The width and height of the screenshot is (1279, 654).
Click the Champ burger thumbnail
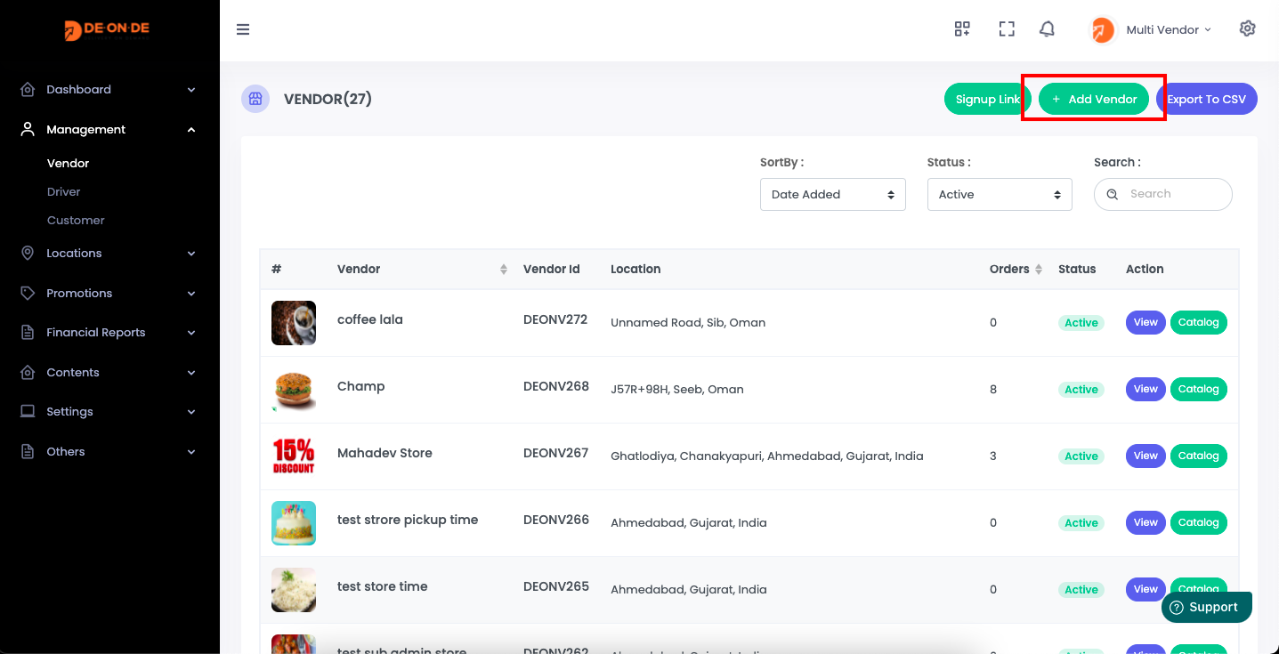point(294,390)
